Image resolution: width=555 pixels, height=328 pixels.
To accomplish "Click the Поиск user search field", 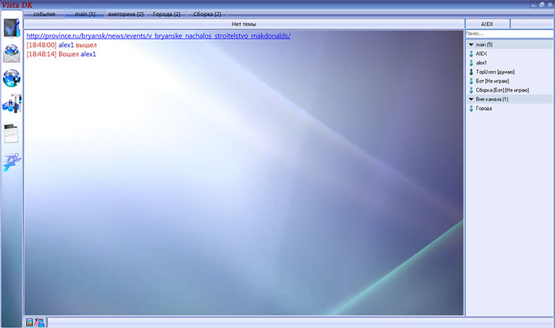I will (509, 33).
